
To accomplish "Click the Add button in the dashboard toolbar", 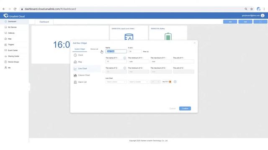I will pyautogui.click(x=230, y=22).
